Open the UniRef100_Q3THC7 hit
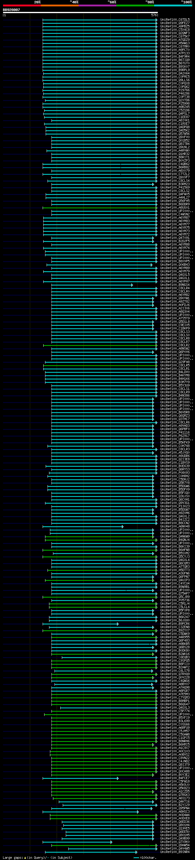Viewport: 195px width, 860px height. 175,419
